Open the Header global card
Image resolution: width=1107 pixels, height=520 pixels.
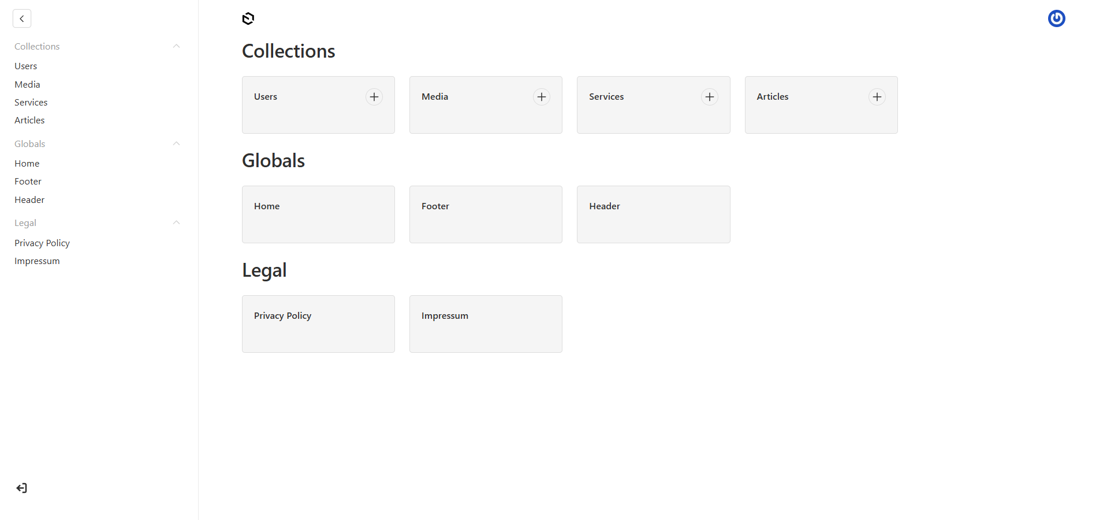click(653, 214)
